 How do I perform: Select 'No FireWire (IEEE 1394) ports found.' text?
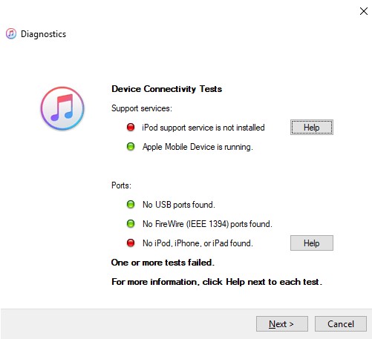[207, 224]
